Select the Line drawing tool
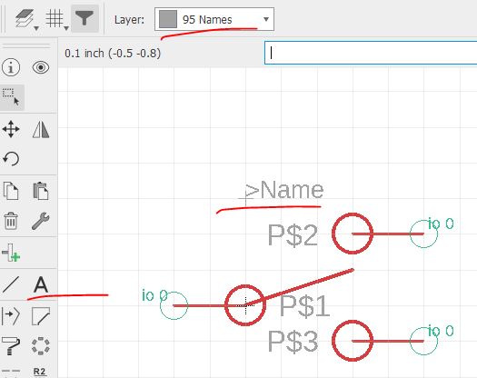This screenshot has height=378, width=477. [11, 284]
